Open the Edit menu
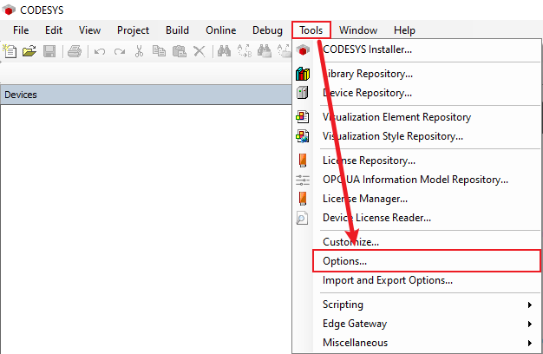The image size is (543, 354). (x=54, y=30)
